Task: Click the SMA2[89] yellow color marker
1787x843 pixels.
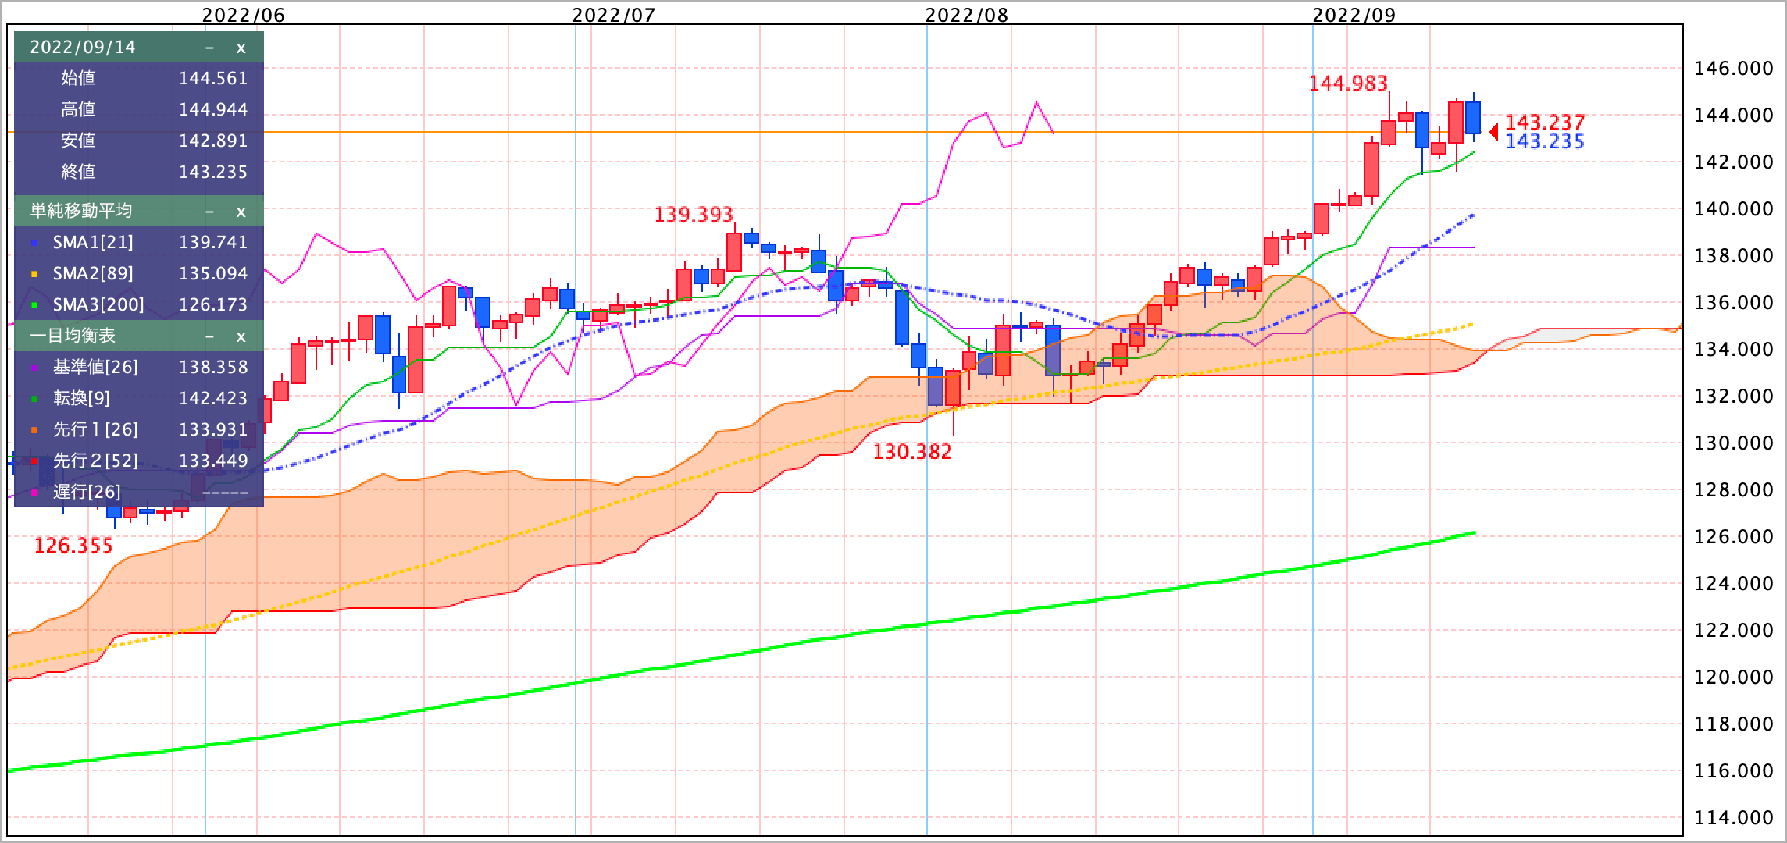Action: tap(34, 275)
